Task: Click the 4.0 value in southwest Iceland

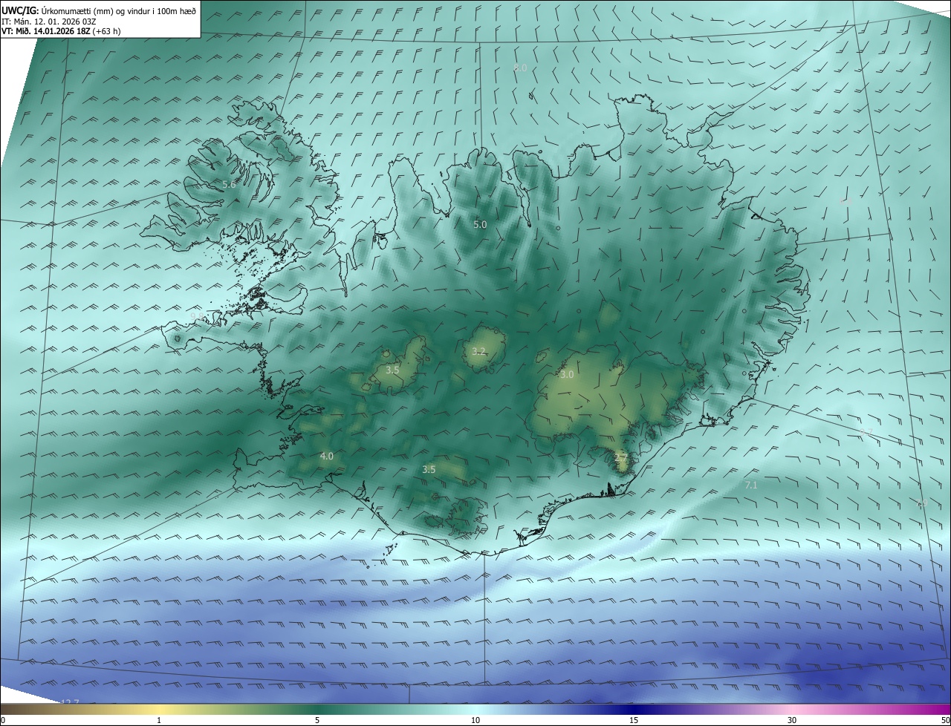Action: coord(326,456)
